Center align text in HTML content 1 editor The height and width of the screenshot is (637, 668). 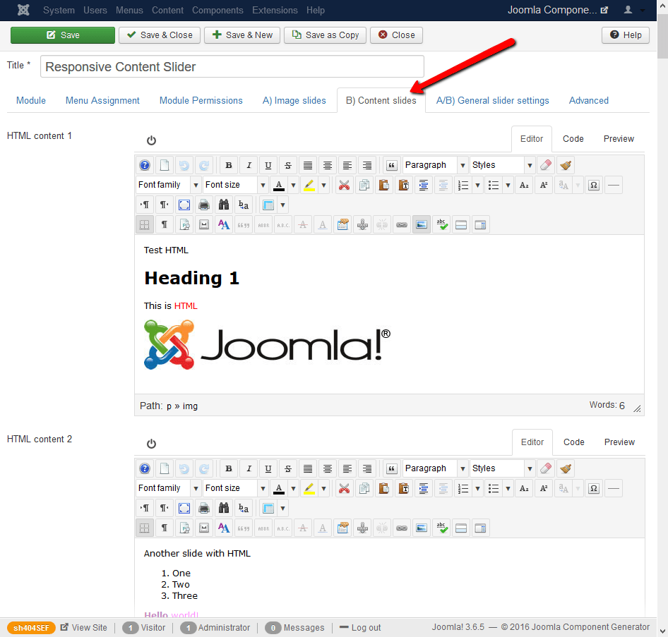pyautogui.click(x=327, y=165)
